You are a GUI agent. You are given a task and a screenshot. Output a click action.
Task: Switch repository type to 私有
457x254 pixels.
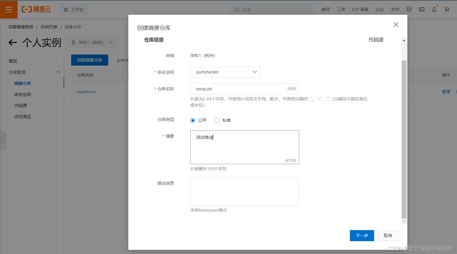(217, 120)
